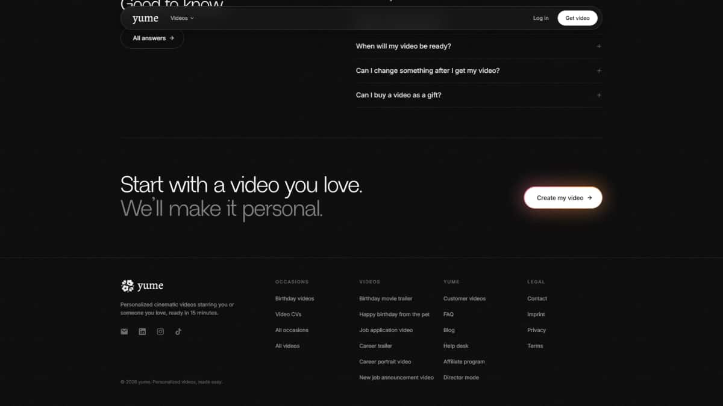
Task: Expand 'Can I change something' plus icon
Action: click(599, 71)
